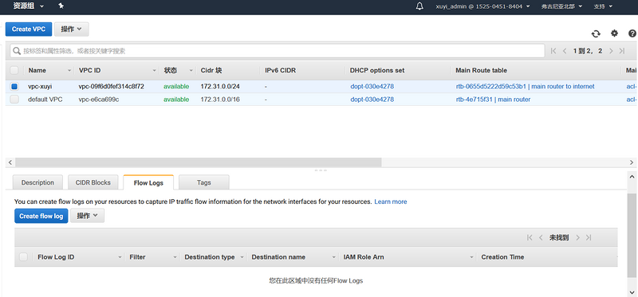Click the horizontal scrollbar thumb of VPC table
Image resolution: width=638 pixels, height=297 pixels.
pos(198,162)
